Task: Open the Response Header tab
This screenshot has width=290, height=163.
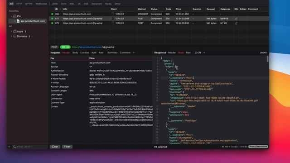Action: [x=172, y=53]
